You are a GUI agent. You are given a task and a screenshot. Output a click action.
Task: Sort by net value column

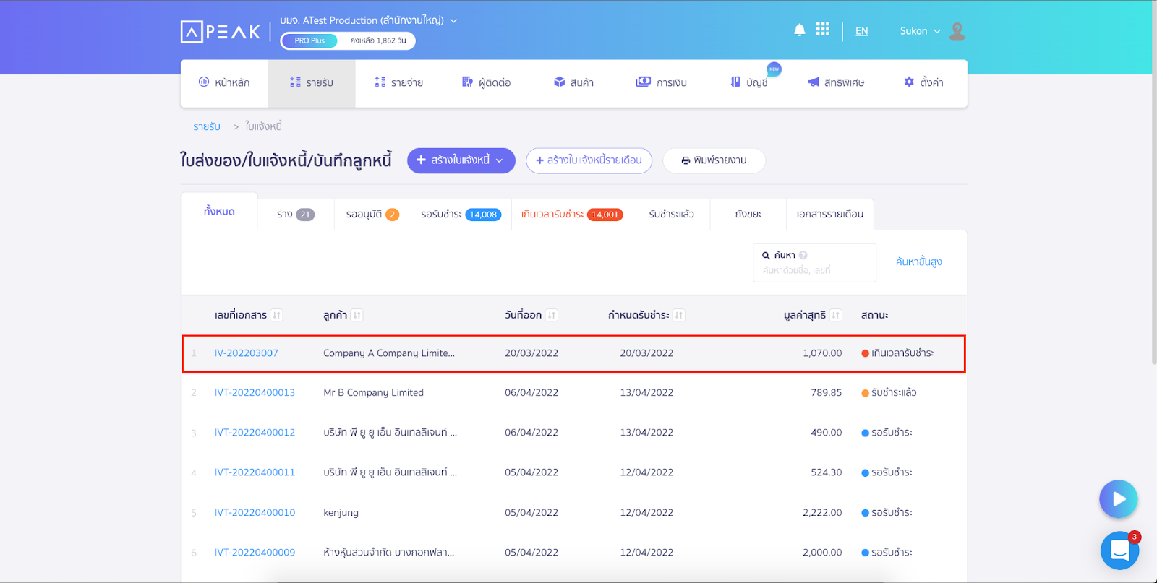(836, 315)
